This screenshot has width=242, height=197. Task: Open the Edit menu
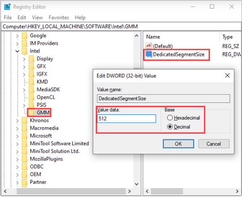(22, 17)
